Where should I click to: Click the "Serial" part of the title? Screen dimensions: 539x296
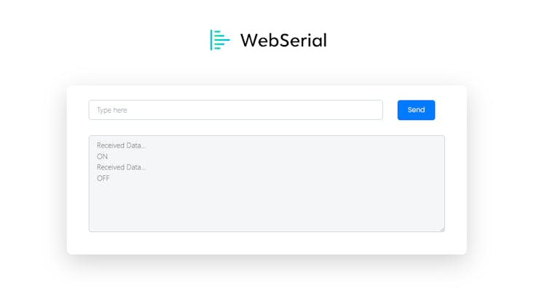[302, 40]
